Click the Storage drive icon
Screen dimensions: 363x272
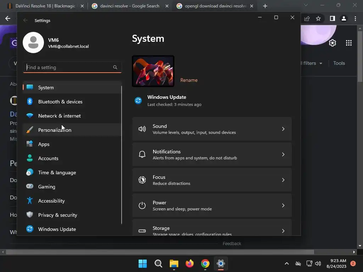(x=142, y=231)
